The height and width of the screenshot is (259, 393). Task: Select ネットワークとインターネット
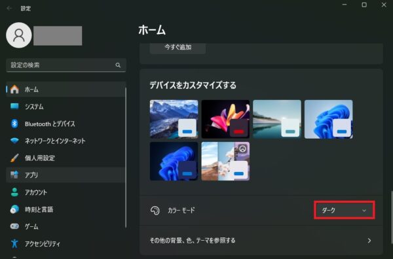(65, 141)
